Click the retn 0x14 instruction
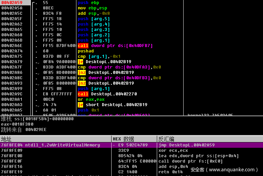Viewport: 263px width, 176px height. coord(168,172)
